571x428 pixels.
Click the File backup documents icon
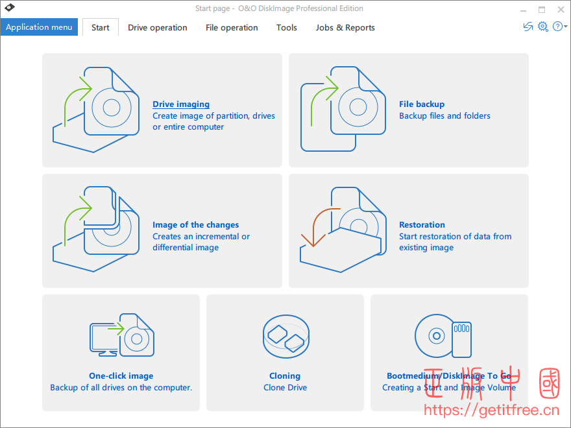pos(343,109)
